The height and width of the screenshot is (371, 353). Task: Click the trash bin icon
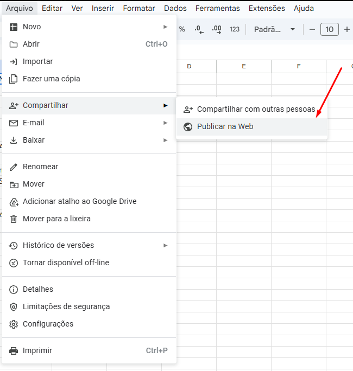(x=14, y=219)
